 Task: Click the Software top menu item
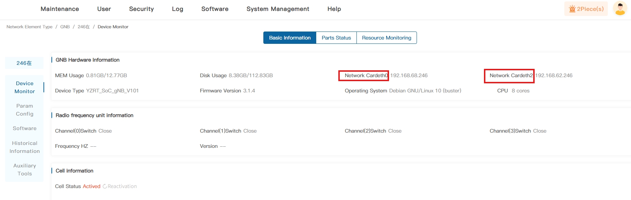coord(215,9)
